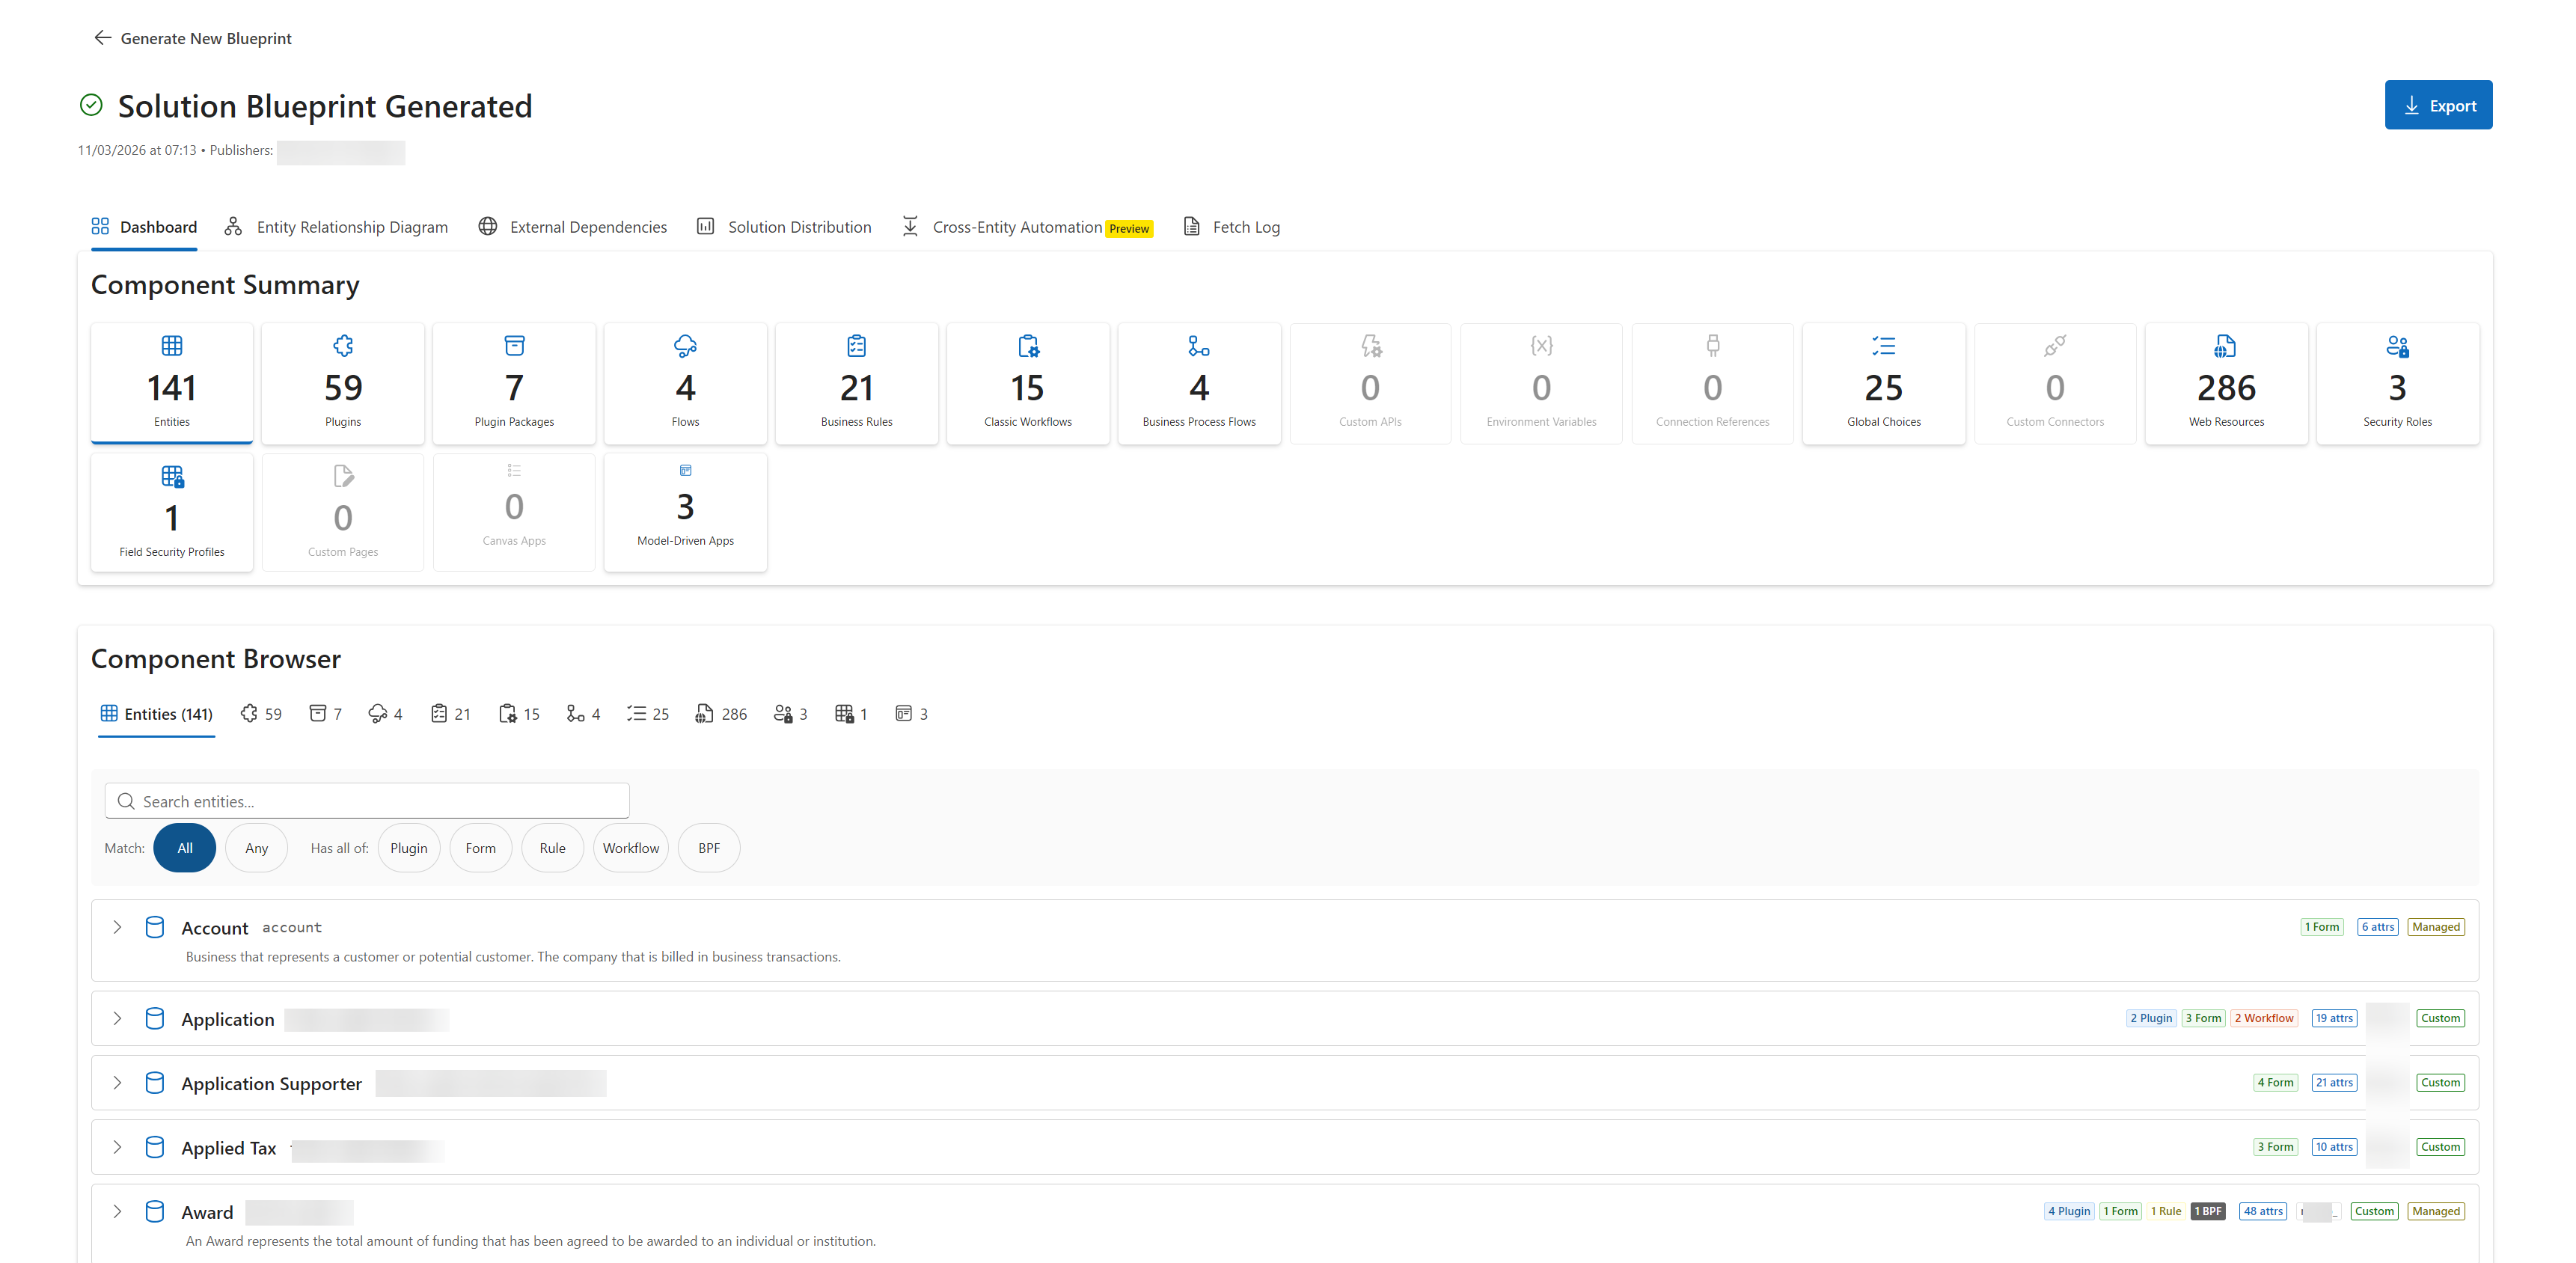Screen dimensions: 2576x1263
Task: Set match mode to All
Action: tap(185, 848)
